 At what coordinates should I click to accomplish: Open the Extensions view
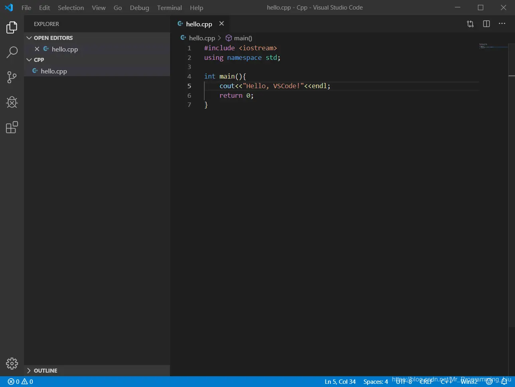click(x=12, y=127)
